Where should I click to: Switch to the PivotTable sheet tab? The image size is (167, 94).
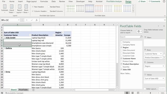tap(23, 90)
